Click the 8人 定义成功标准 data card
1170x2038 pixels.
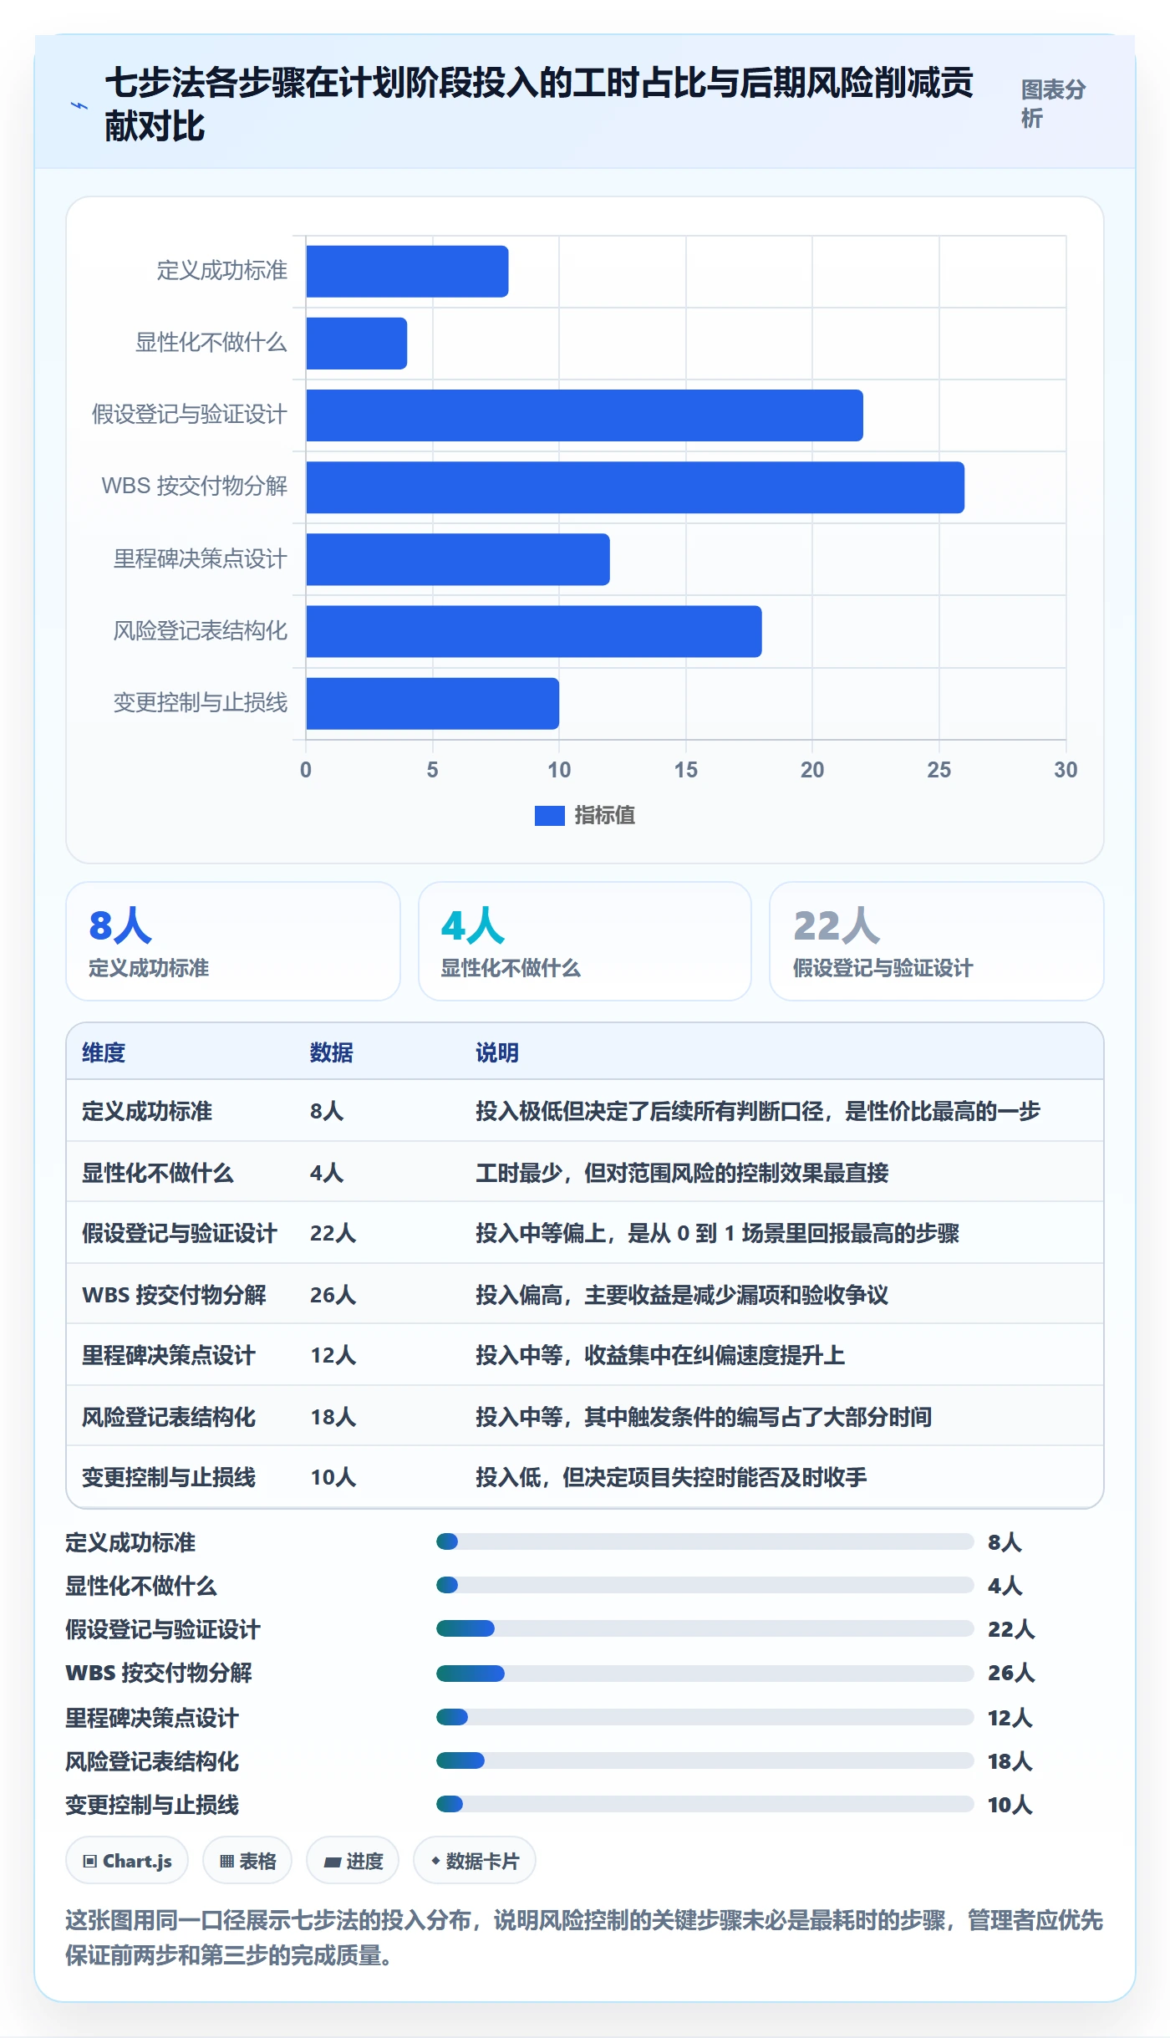(x=233, y=941)
